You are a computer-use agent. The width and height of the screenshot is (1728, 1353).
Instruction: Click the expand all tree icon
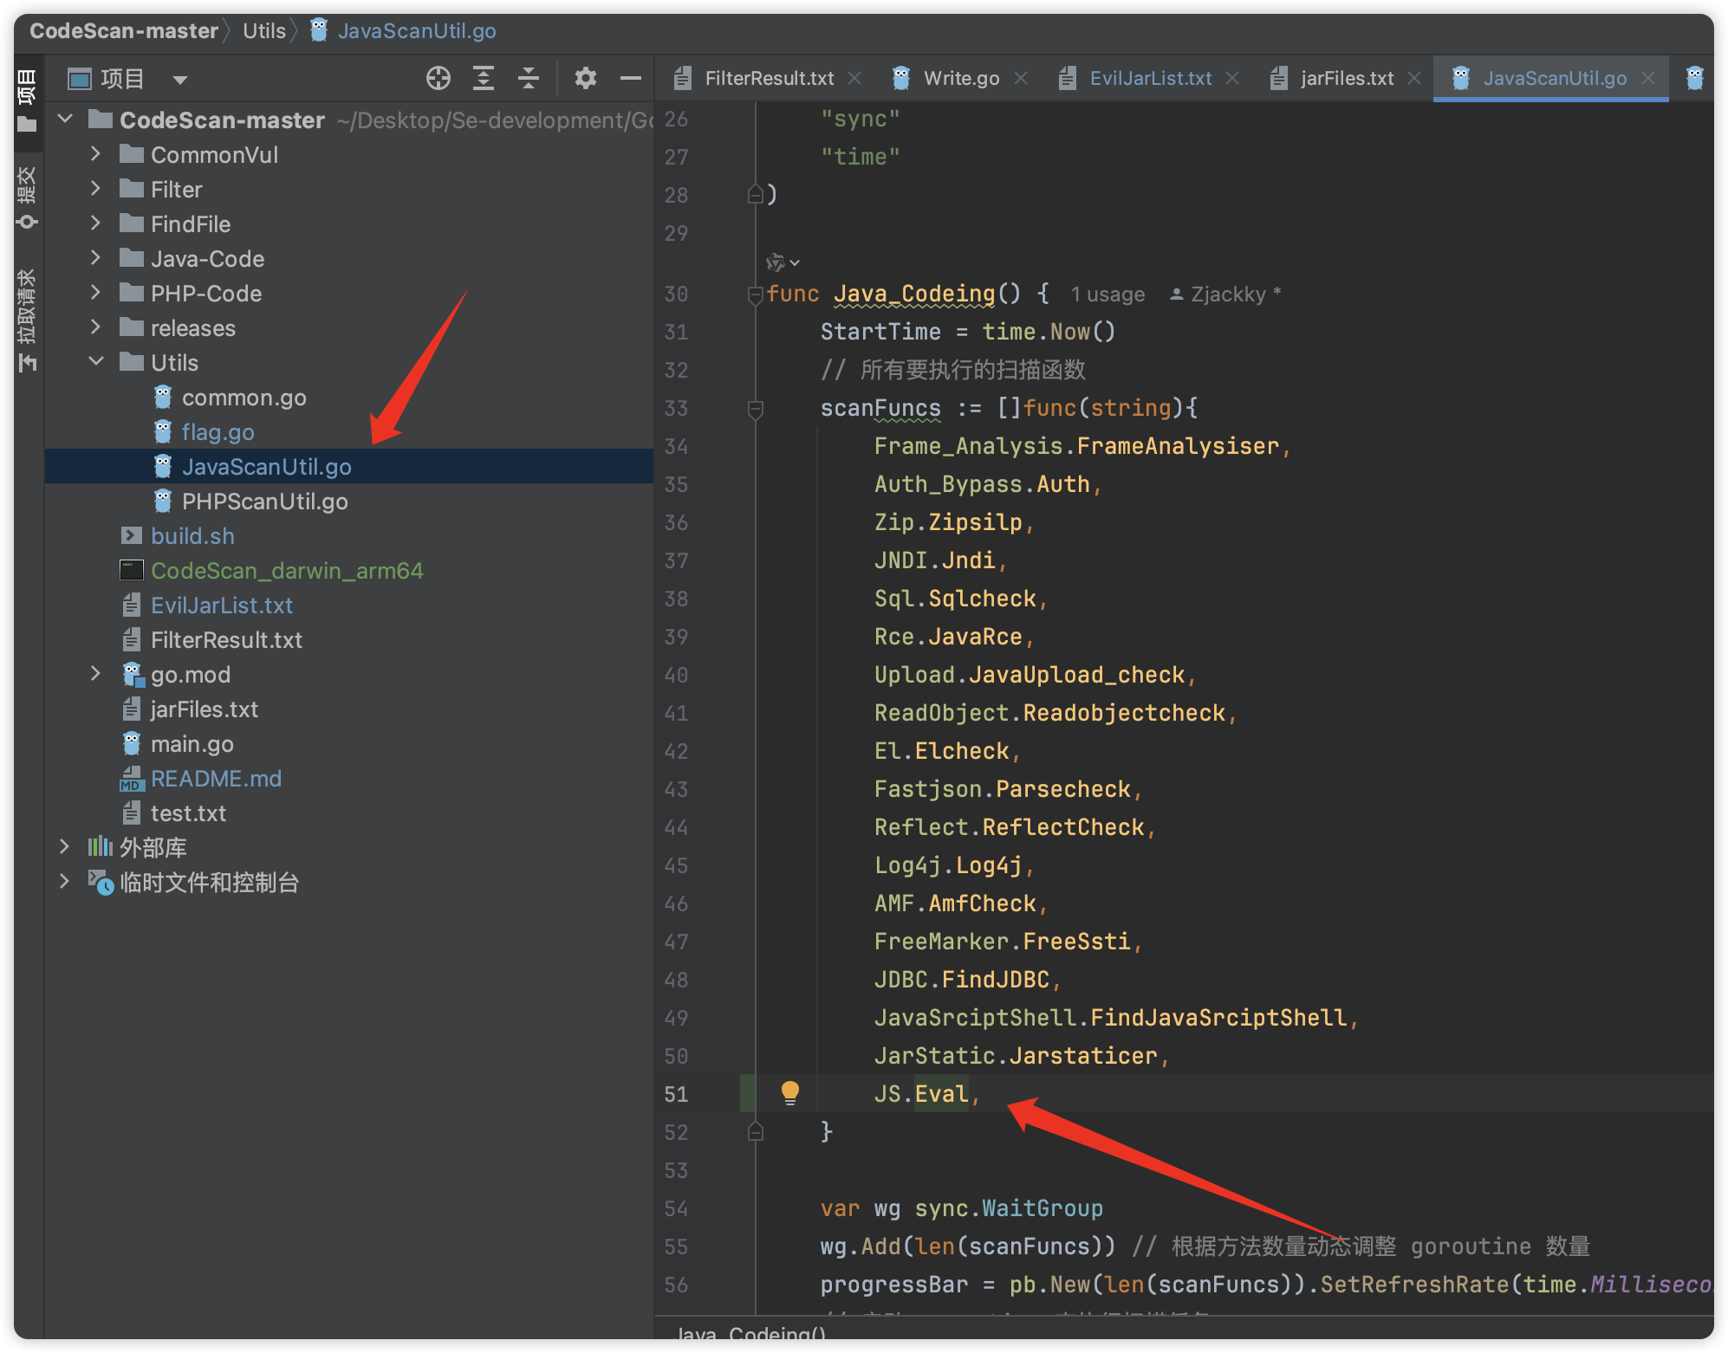click(484, 79)
